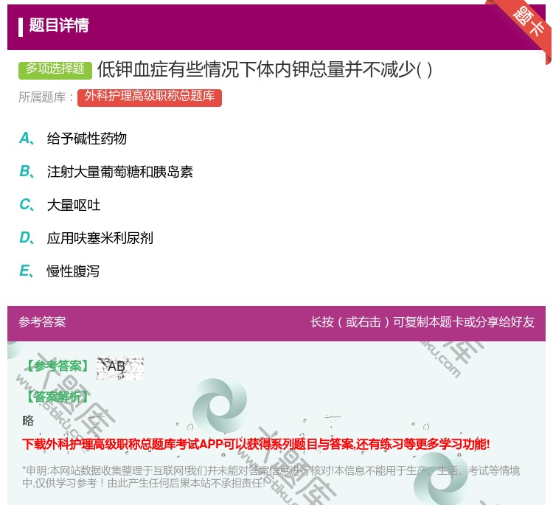This screenshot has width=553, height=505.
Task: Choose option C 大量呕吐
Action: (x=73, y=205)
